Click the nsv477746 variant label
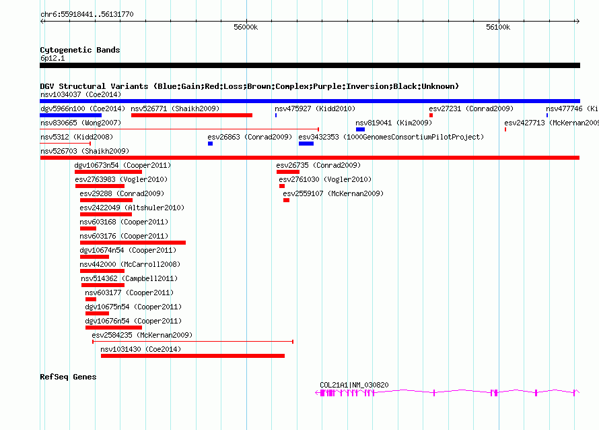 click(572, 109)
